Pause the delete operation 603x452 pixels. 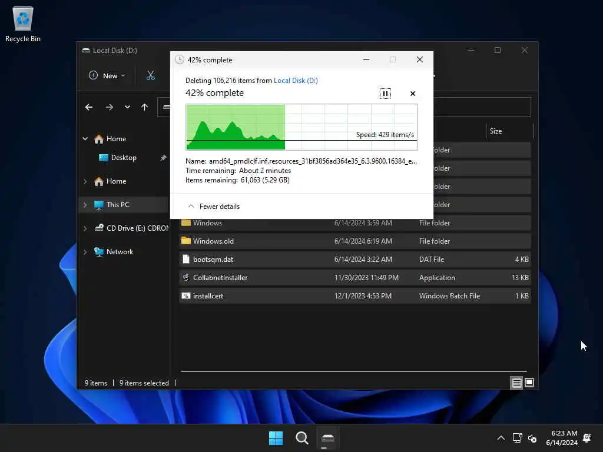click(x=385, y=94)
